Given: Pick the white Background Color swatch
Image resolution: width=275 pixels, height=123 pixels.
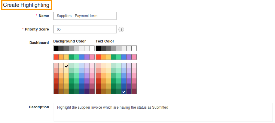Looking at the screenshot, I should click(x=92, y=48).
